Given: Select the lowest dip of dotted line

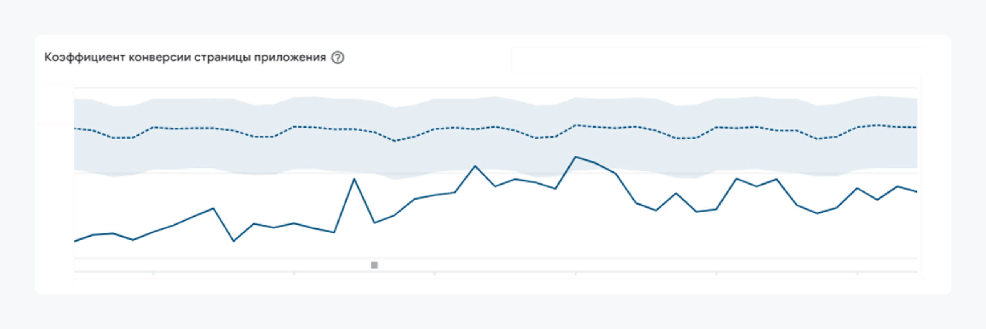Looking at the screenshot, I should tap(394, 141).
